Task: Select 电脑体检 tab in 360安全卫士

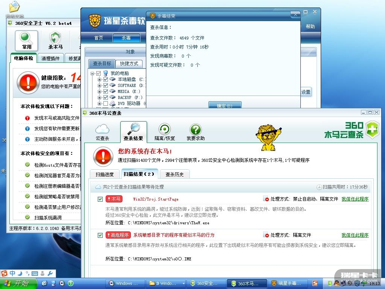Action: [24, 58]
